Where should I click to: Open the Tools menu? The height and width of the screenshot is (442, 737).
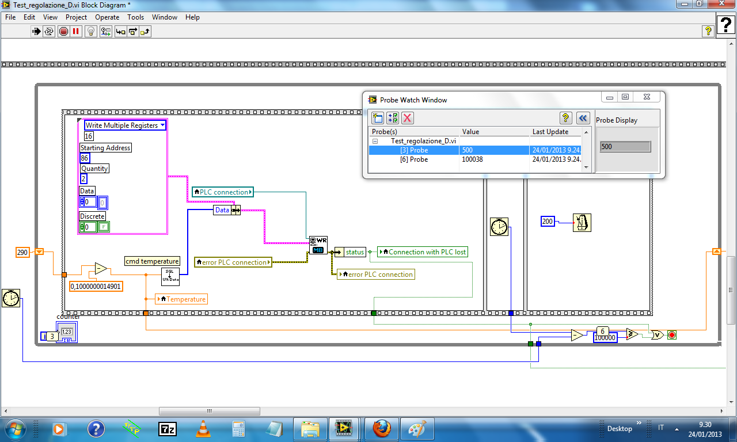point(136,17)
